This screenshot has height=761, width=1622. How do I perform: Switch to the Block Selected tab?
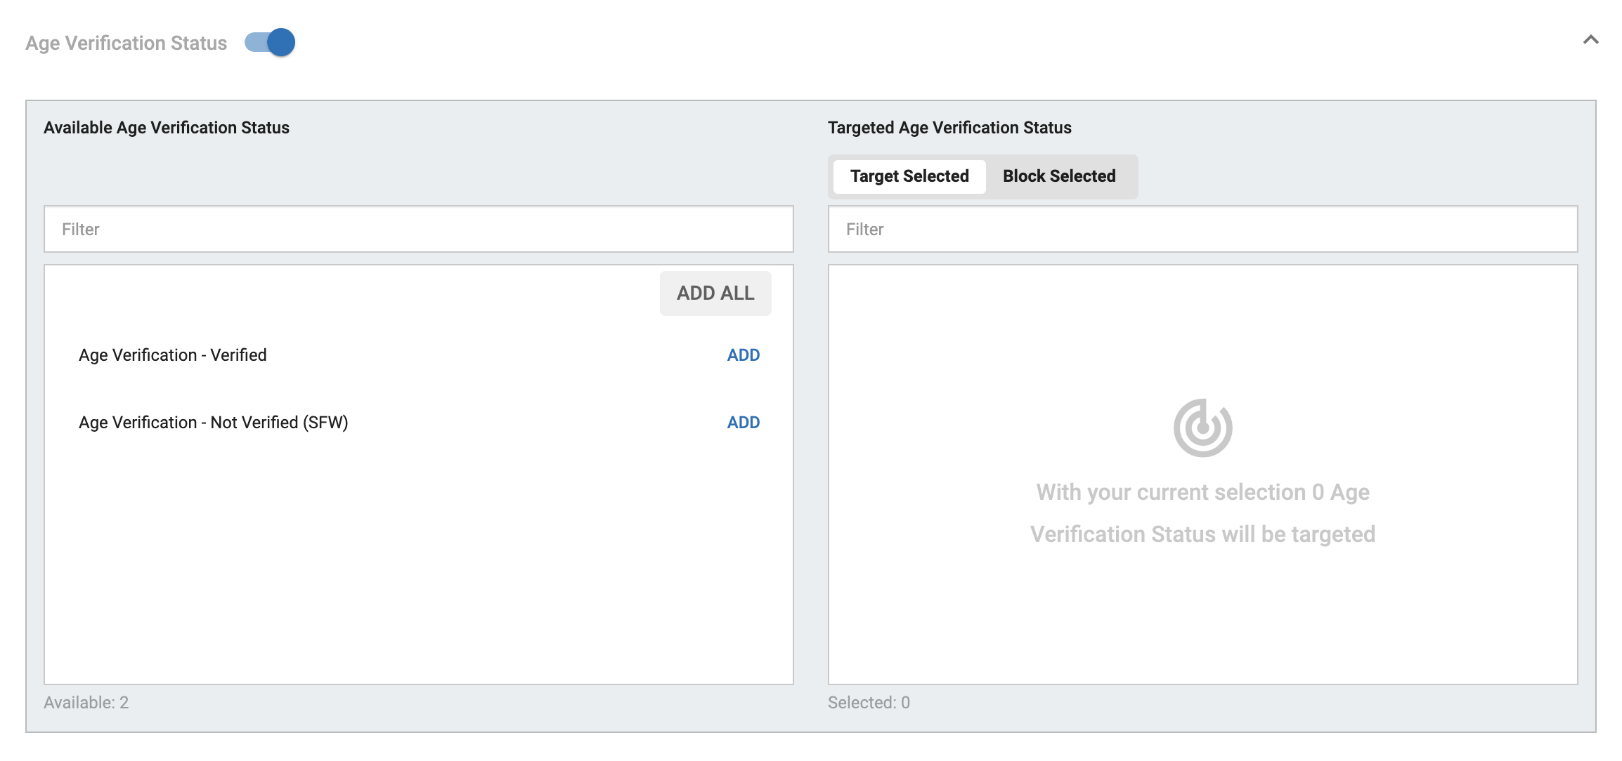pos(1060,176)
